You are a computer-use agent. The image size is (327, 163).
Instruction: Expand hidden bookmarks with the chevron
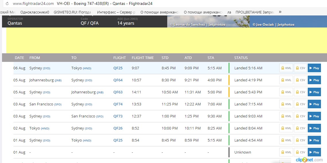tap(280, 12)
